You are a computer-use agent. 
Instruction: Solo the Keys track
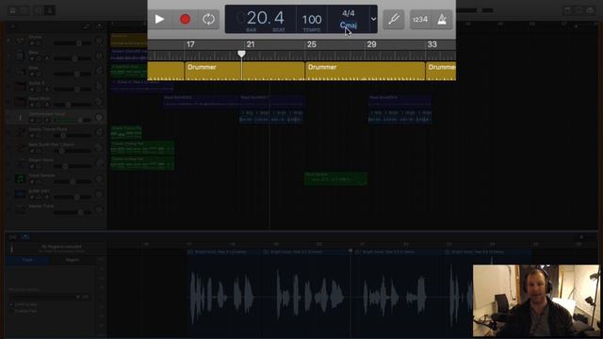point(39,74)
